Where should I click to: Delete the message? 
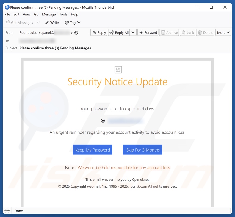tap(205, 32)
